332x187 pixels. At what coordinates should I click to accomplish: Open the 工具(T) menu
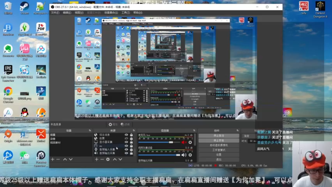126,13
